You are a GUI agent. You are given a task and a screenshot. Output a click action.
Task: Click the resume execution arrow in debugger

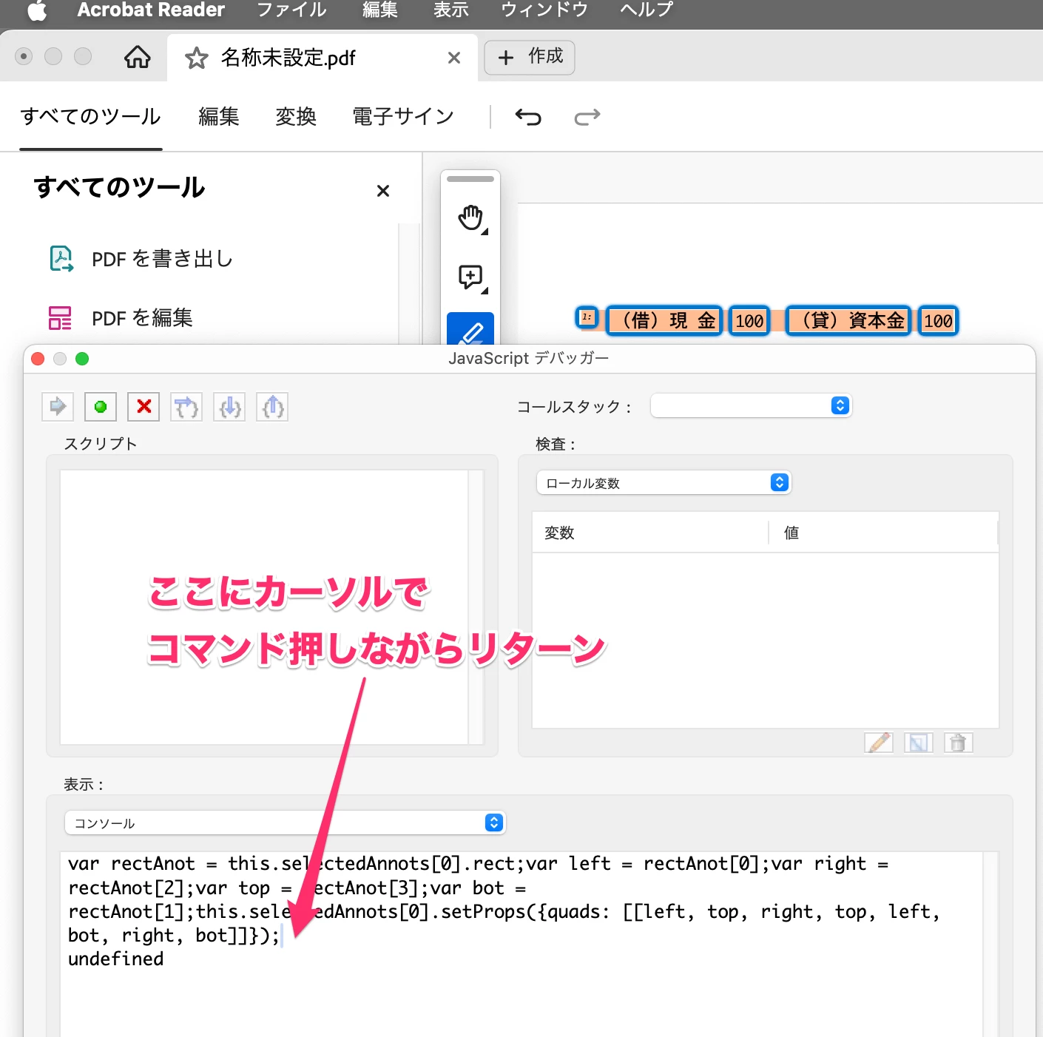tap(58, 406)
